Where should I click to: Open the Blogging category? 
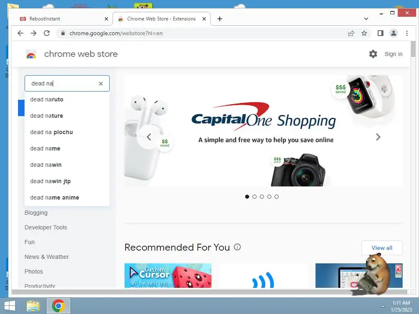click(36, 213)
